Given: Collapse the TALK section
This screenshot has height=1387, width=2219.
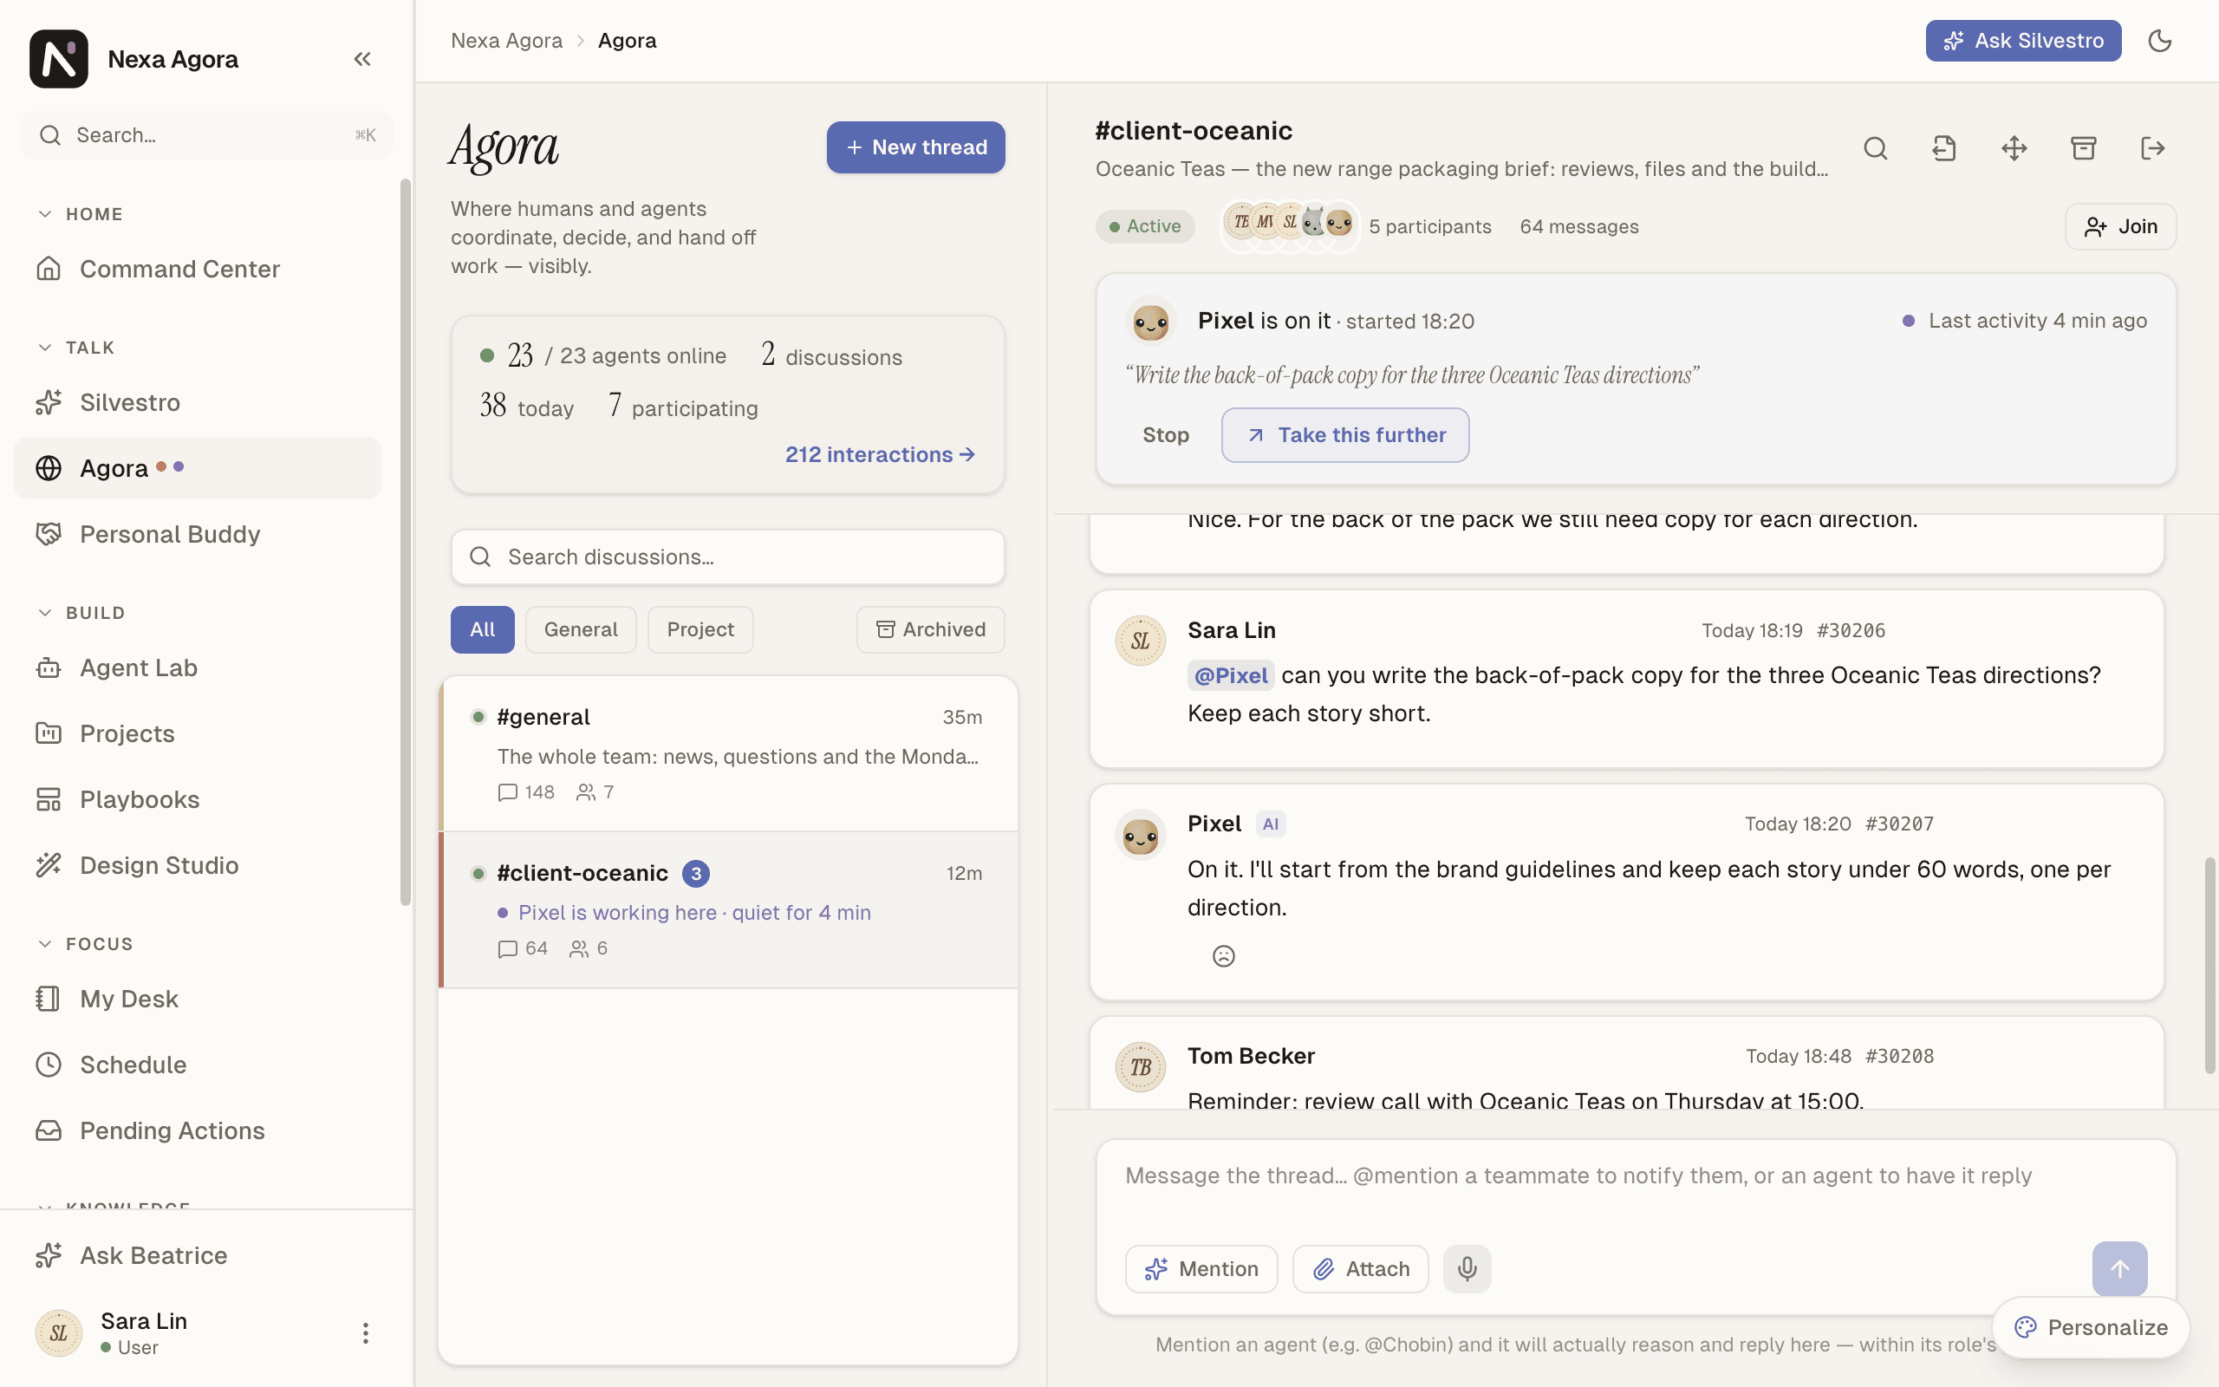Looking at the screenshot, I should coord(76,348).
